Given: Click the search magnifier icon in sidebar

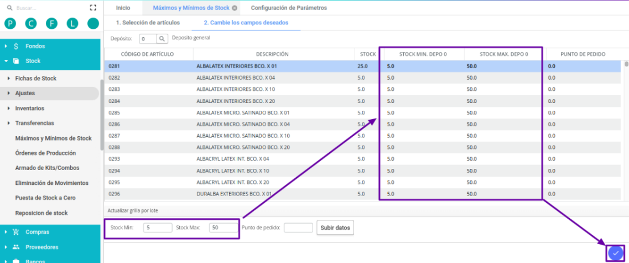Looking at the screenshot, I should click(x=9, y=8).
